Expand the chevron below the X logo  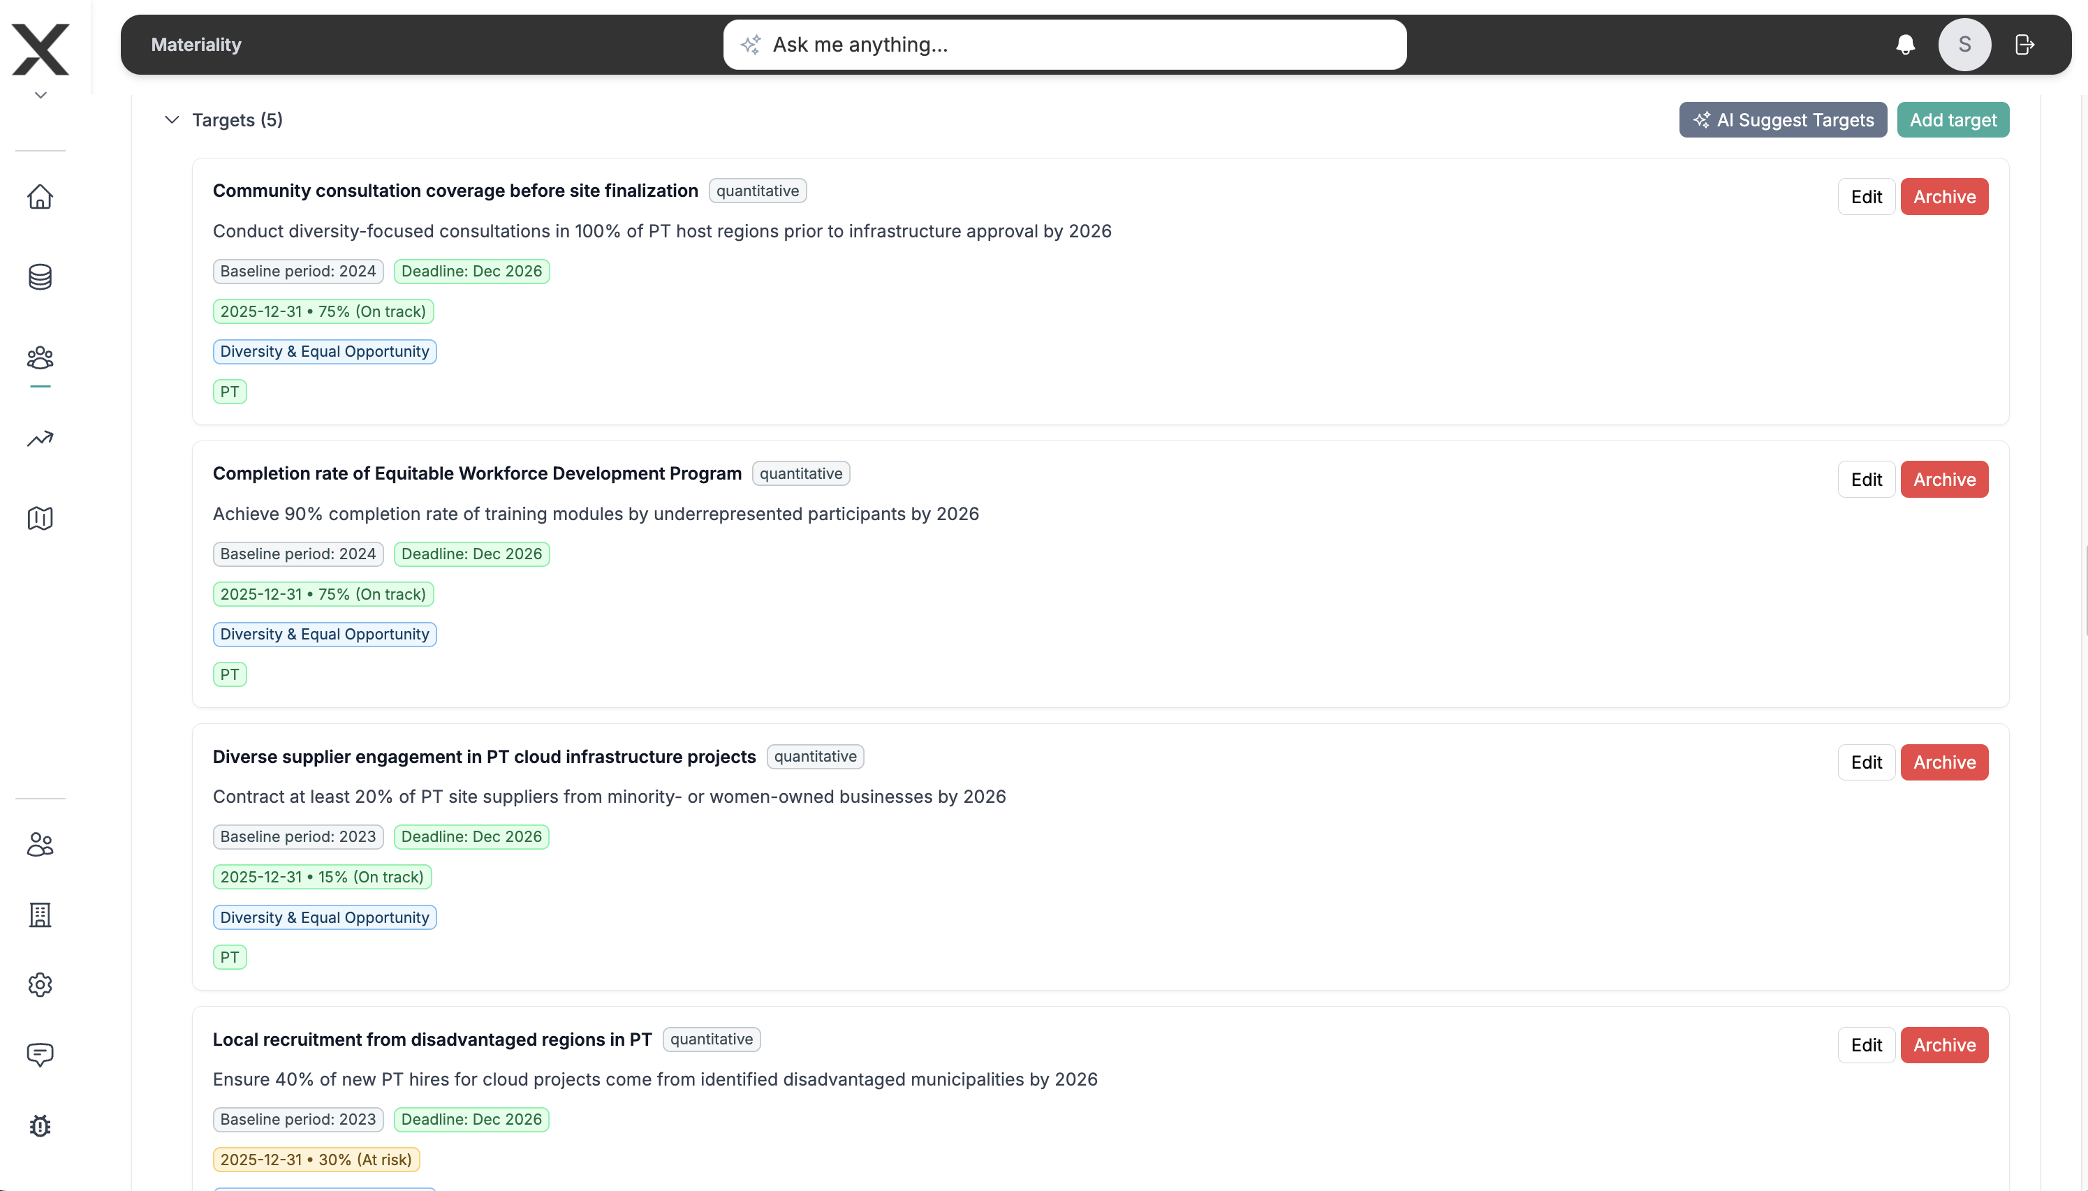(x=40, y=96)
